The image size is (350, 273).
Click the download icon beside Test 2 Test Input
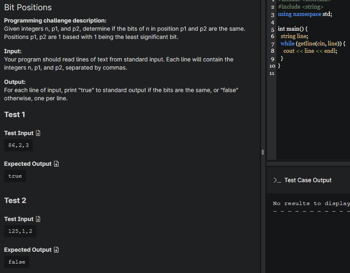click(x=37, y=219)
